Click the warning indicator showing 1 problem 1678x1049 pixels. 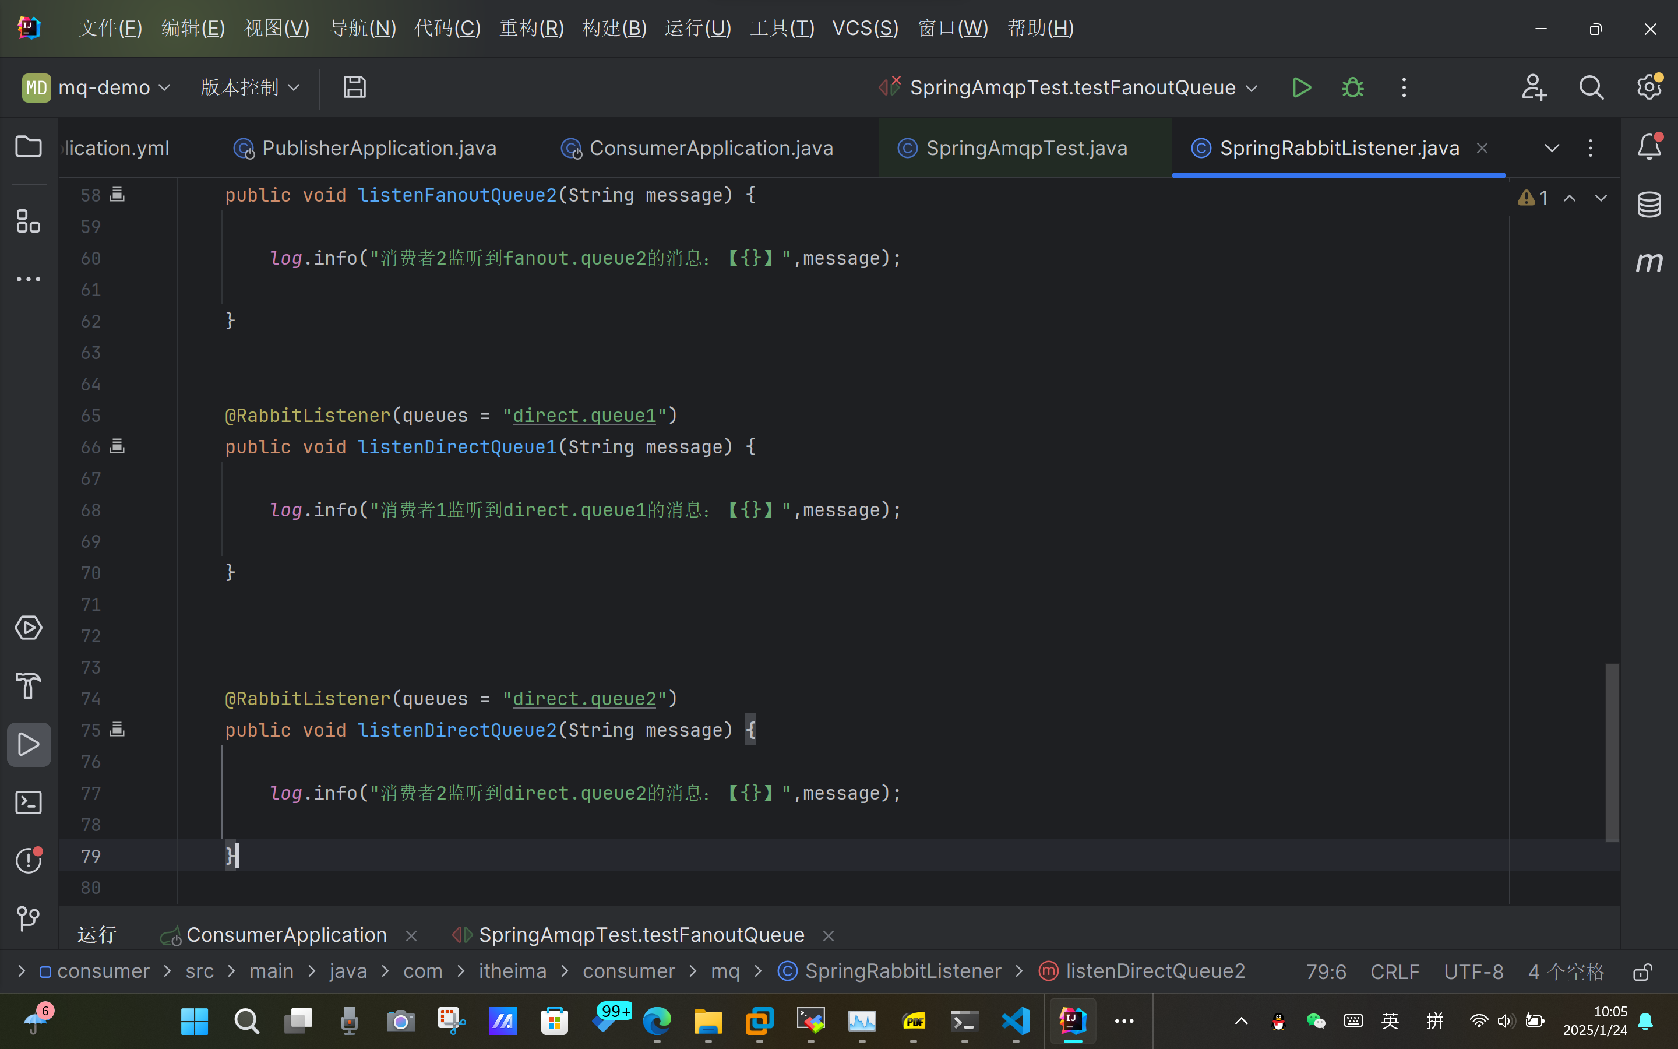point(1533,198)
